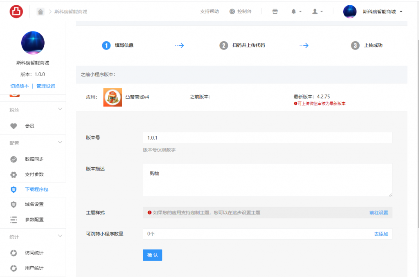Click the 版本号仅限数字 hint text
419x277 pixels.
(159, 150)
